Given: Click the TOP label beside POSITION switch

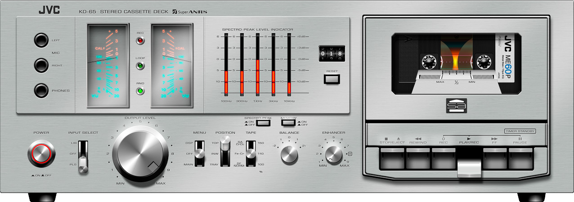Looking at the screenshot, I should (215, 143).
